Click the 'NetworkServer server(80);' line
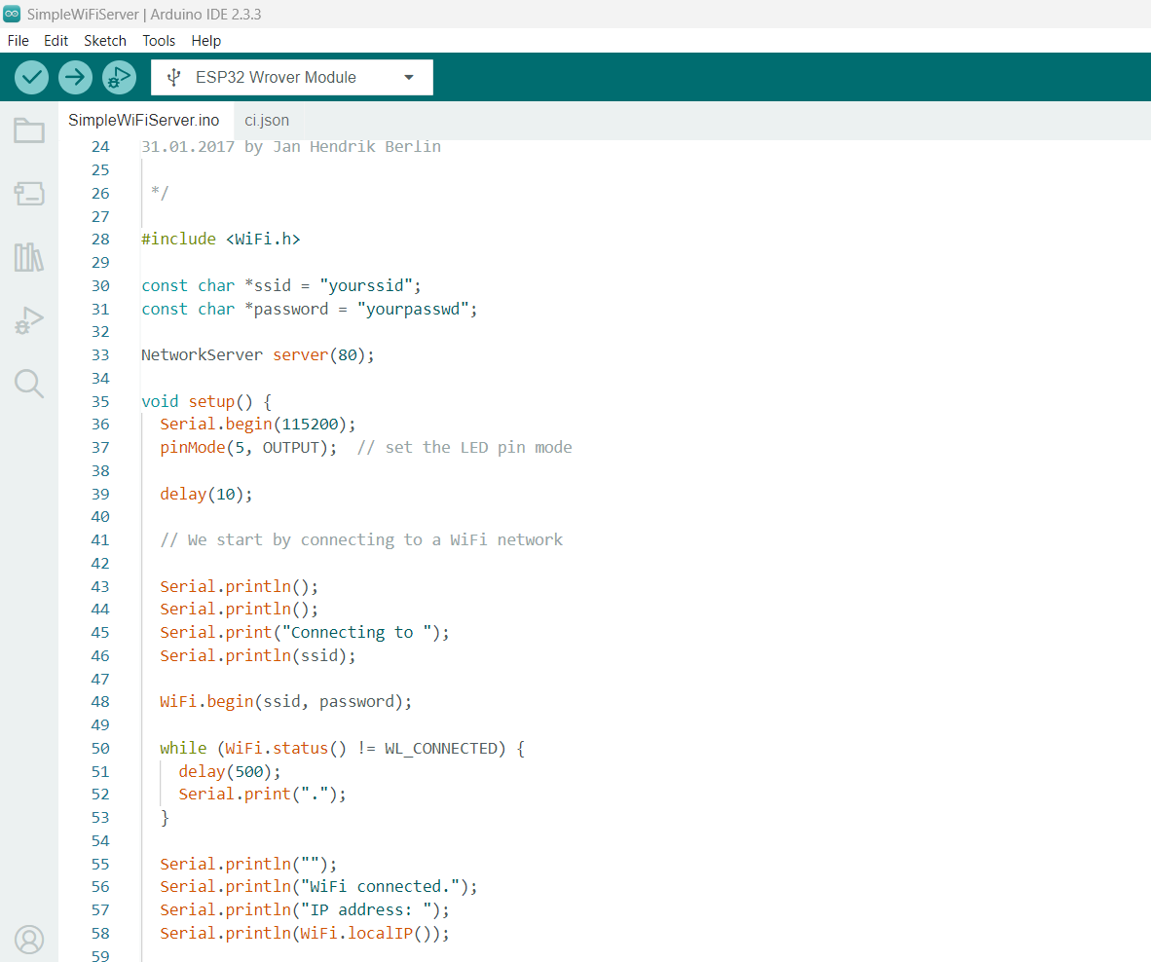Screen dimensions: 1151x962 [258, 355]
